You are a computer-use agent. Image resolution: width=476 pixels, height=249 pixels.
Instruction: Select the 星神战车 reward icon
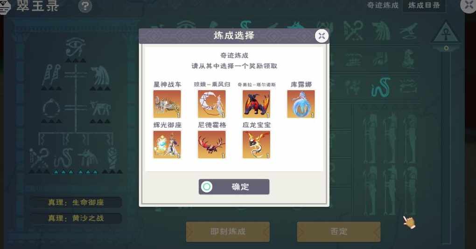167,104
